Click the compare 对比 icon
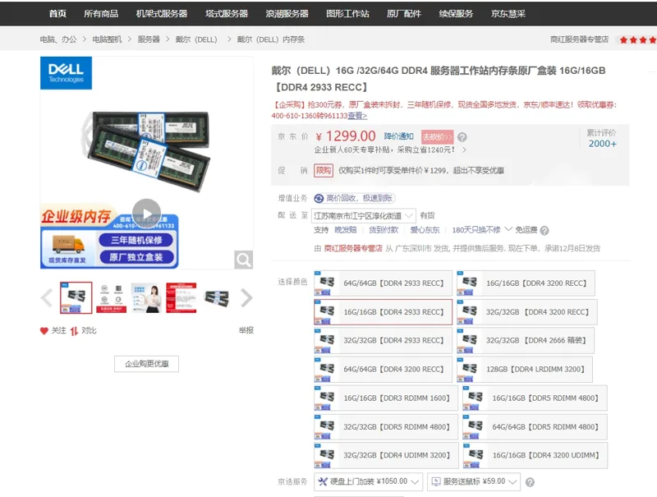657x497 pixels. coord(74,331)
